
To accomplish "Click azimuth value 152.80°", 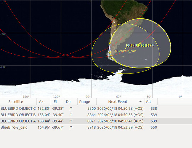I will 44,109.
